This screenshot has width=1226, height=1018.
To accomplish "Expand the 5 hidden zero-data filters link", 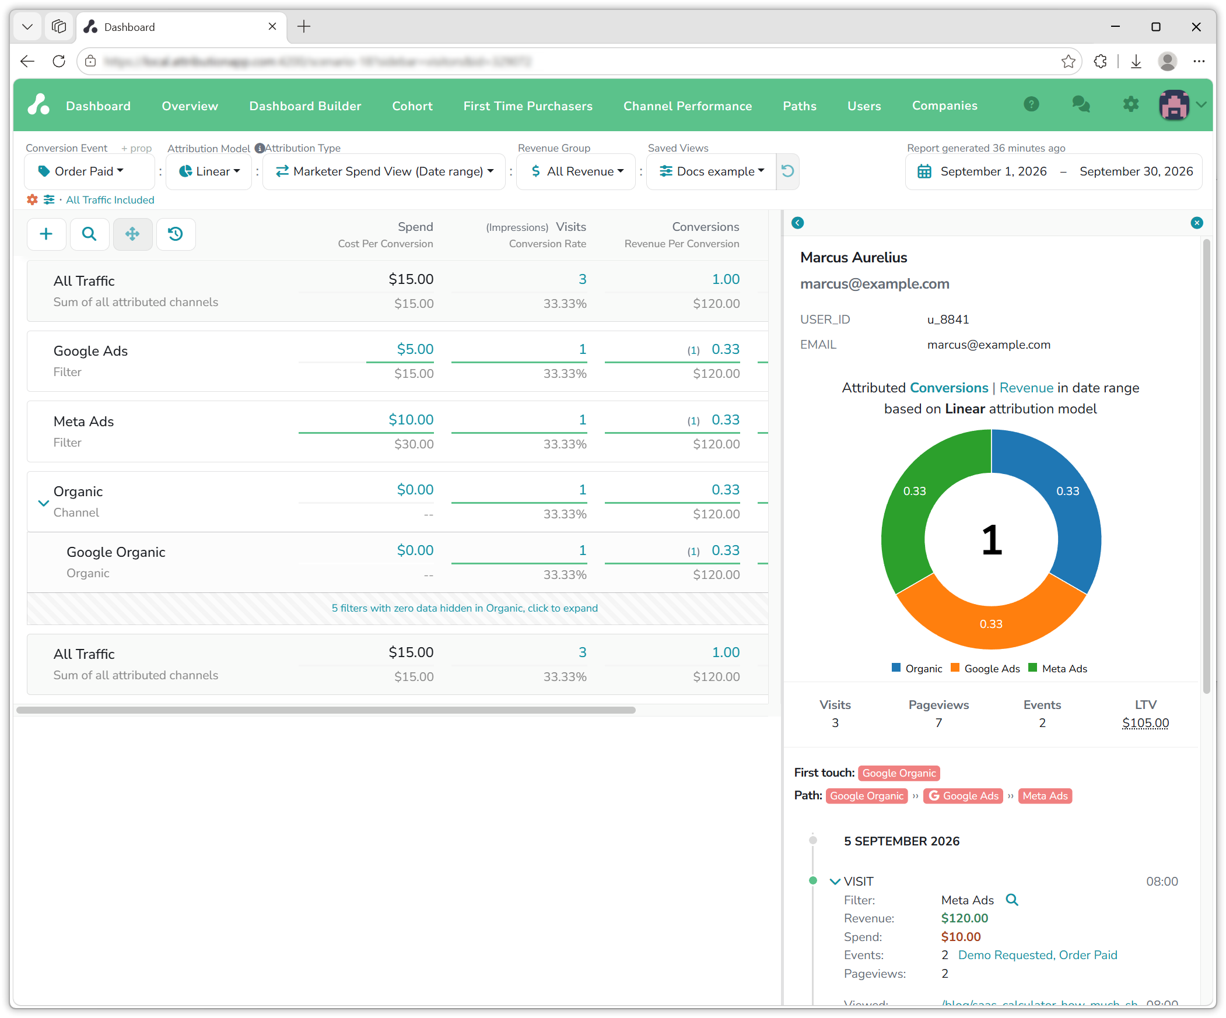I will coord(465,608).
